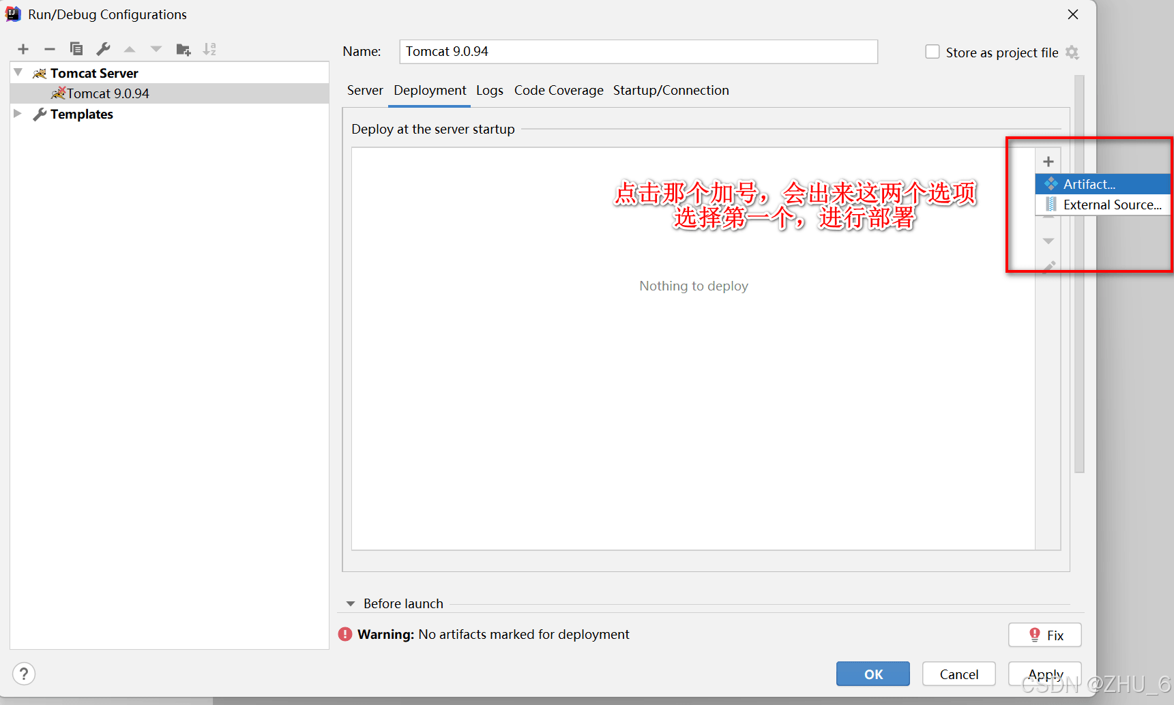Click the OK button
1174x705 pixels.
click(x=873, y=674)
